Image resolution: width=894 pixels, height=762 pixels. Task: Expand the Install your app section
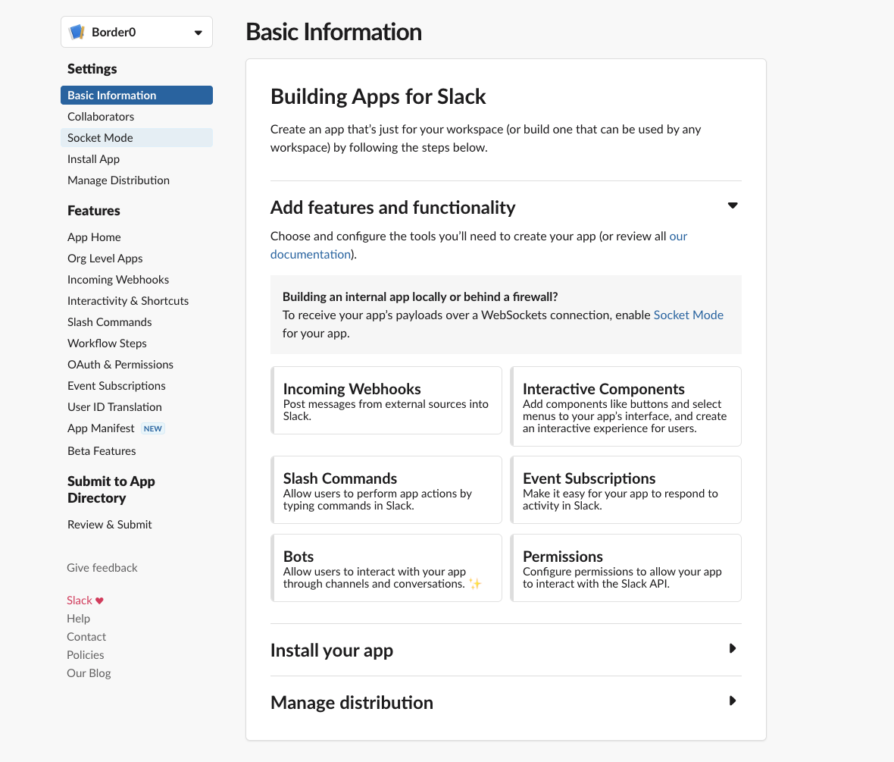733,648
